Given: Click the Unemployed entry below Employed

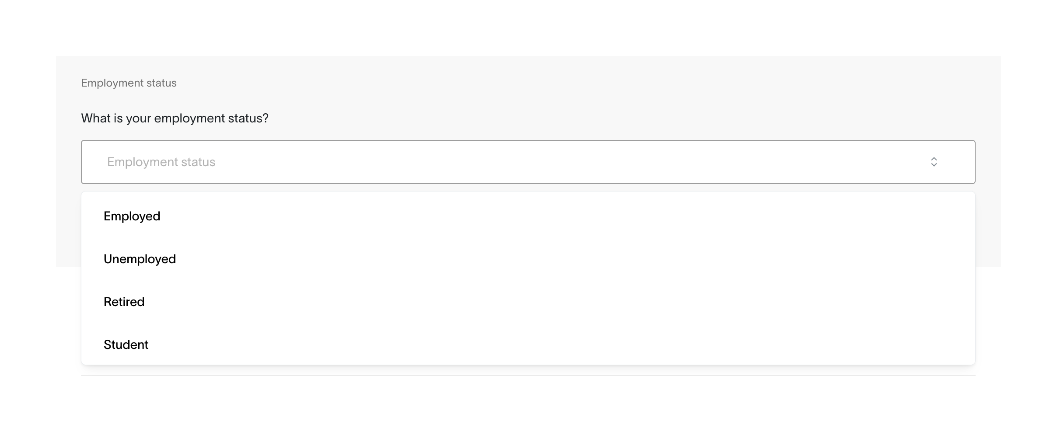Looking at the screenshot, I should tap(140, 259).
